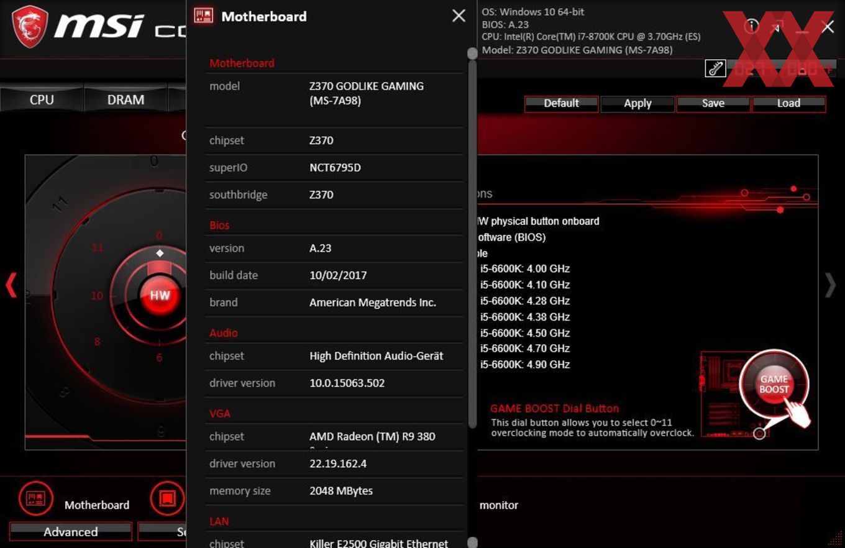
Task: Save the current profile with the Save button
Action: coord(713,103)
